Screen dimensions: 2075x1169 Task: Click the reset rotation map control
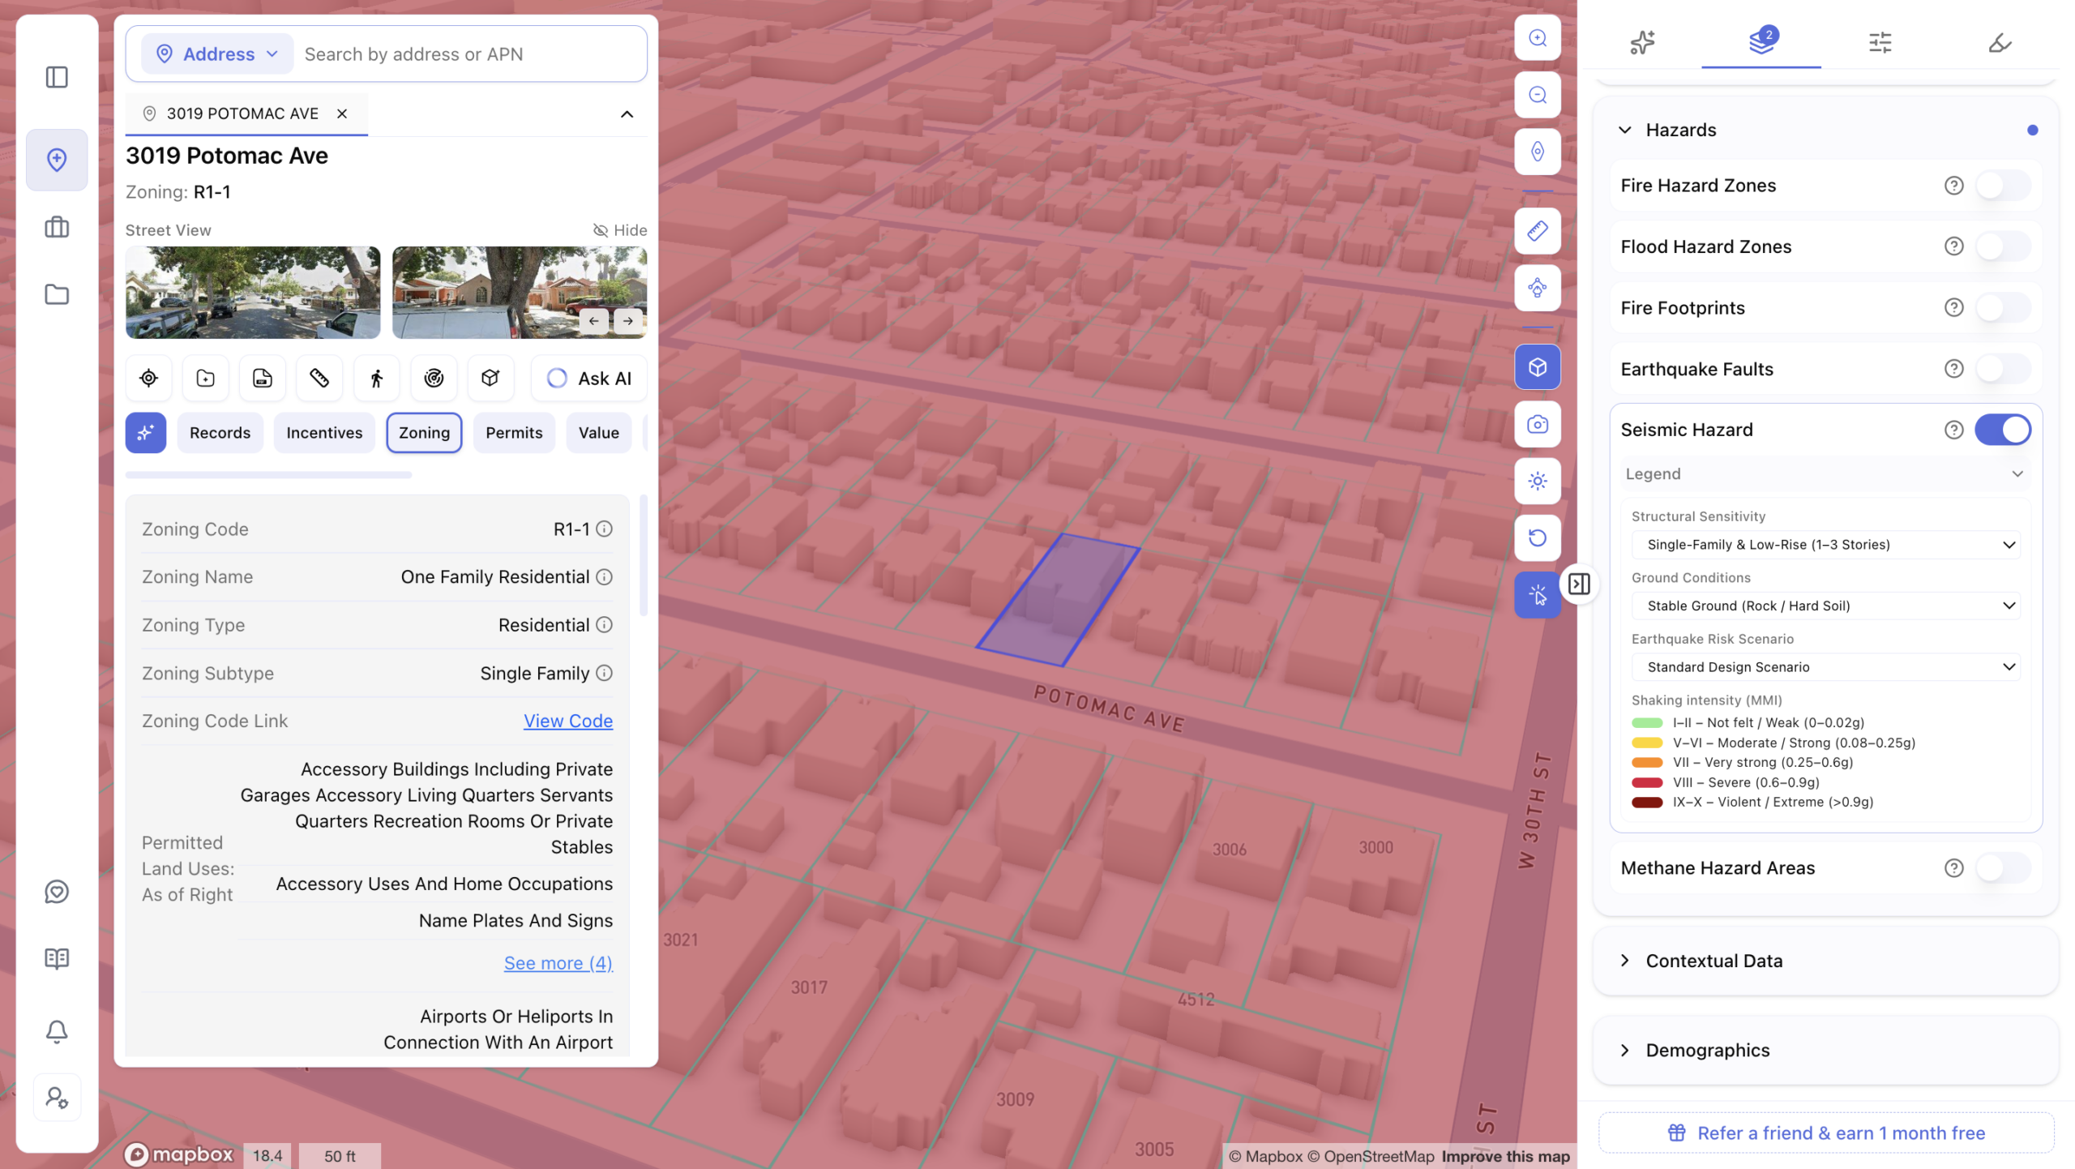pos(1538,538)
